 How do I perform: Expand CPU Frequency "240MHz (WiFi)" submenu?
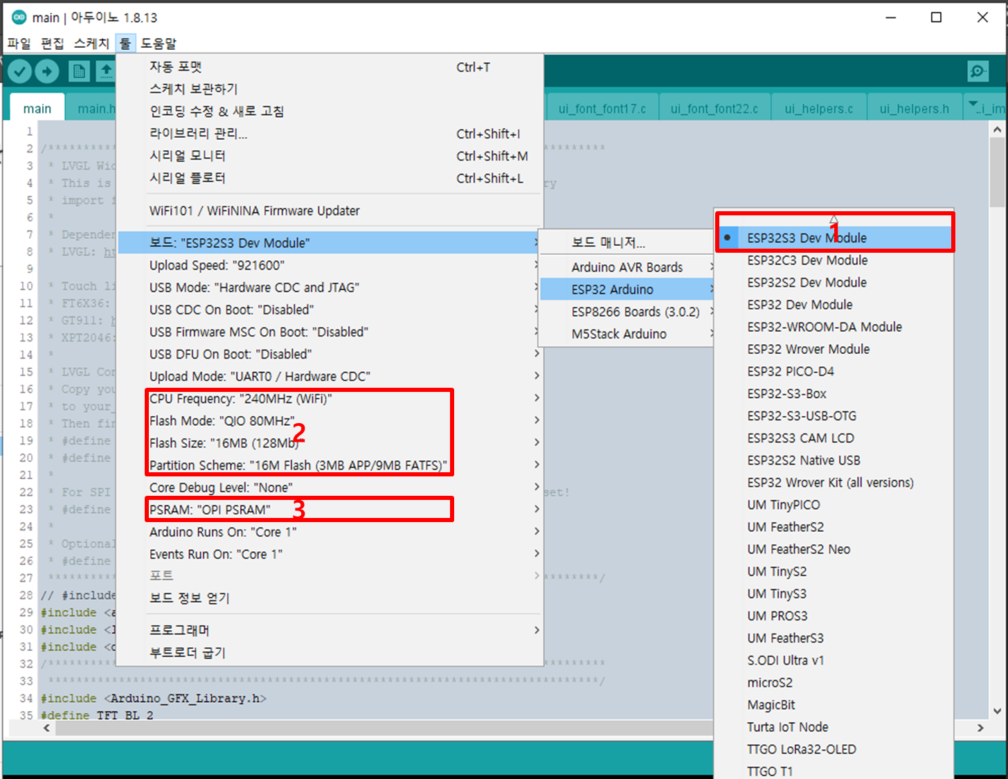click(330, 398)
